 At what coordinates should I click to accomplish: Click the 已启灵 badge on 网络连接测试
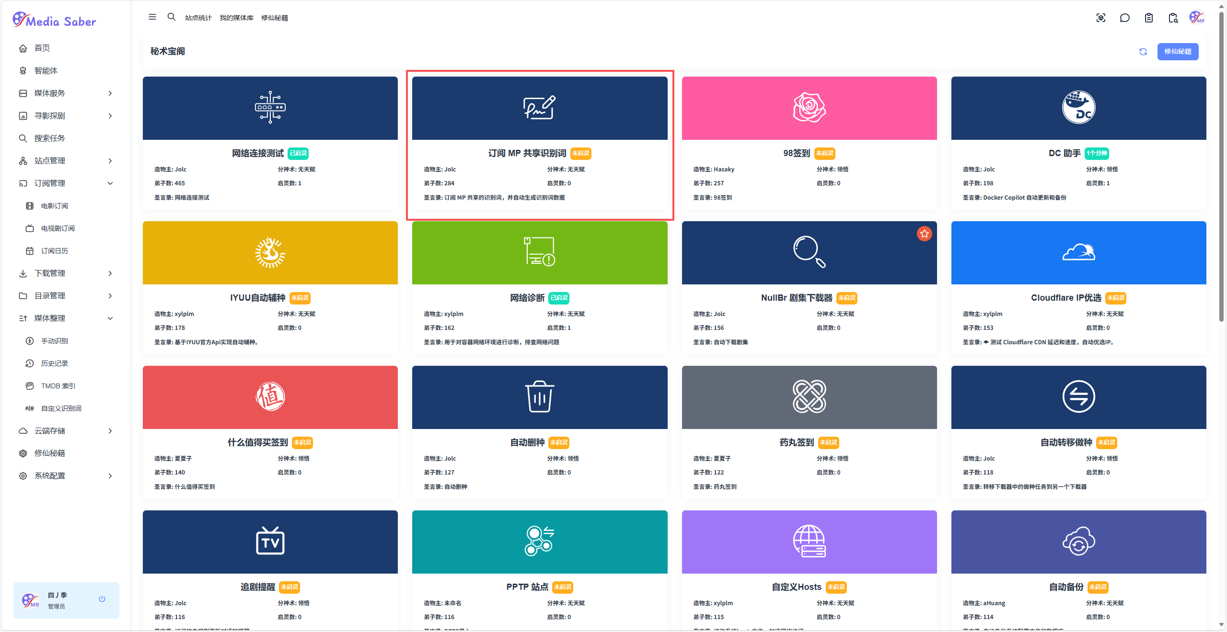point(298,153)
